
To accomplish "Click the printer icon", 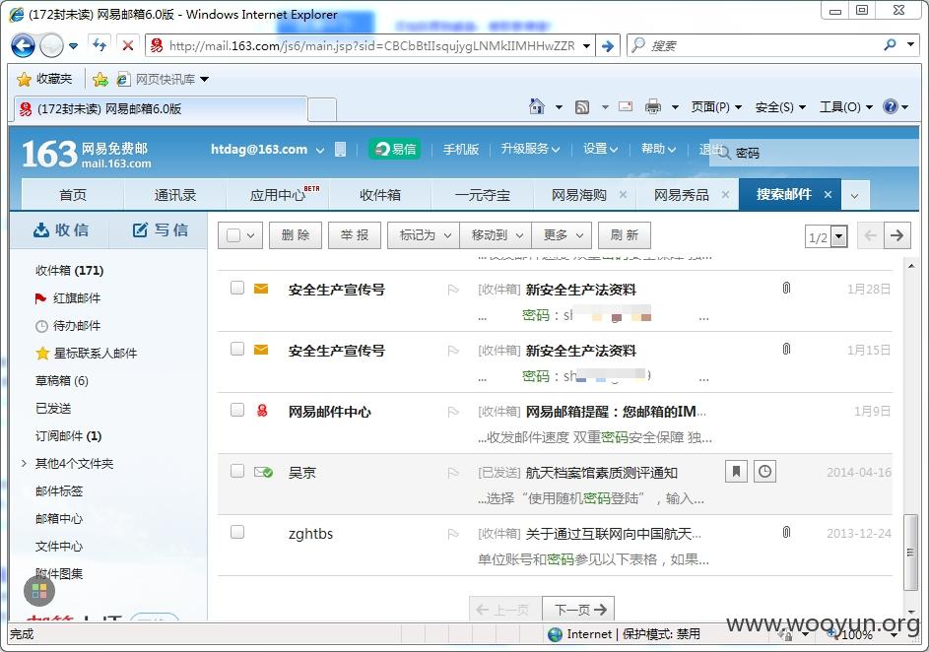I will [653, 106].
